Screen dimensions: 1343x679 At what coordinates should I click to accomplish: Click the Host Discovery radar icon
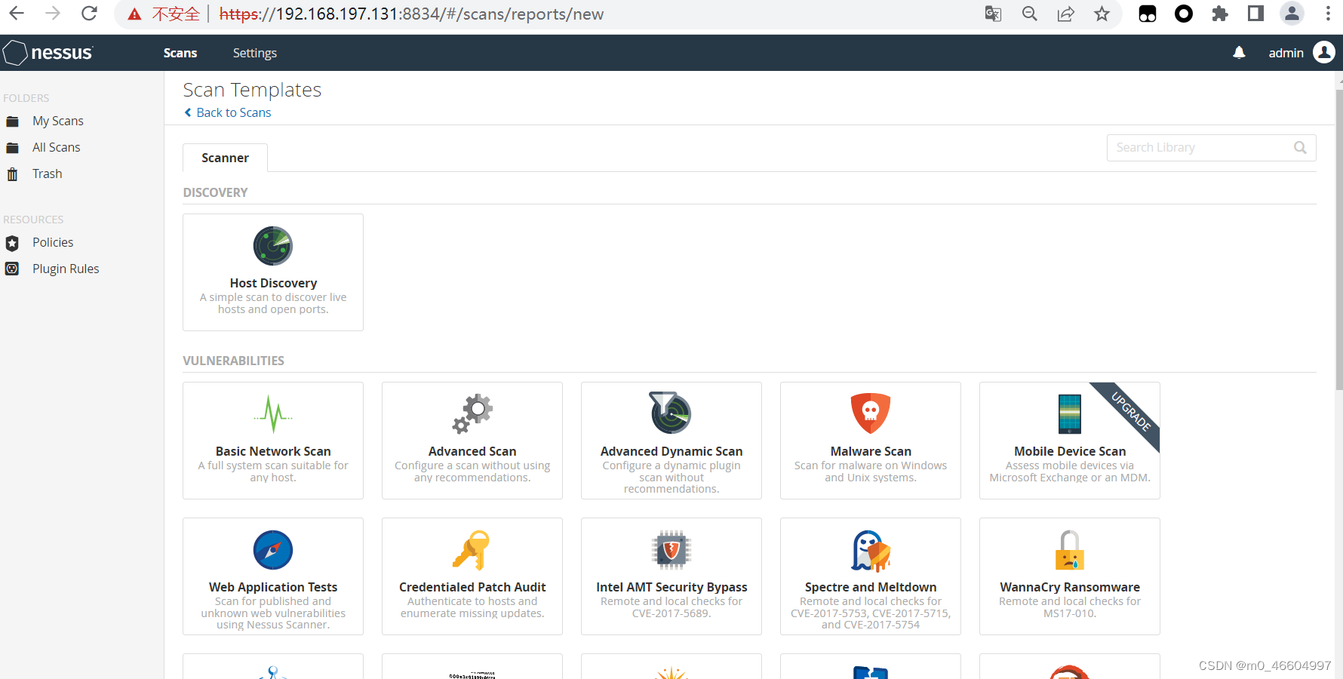[x=273, y=246]
